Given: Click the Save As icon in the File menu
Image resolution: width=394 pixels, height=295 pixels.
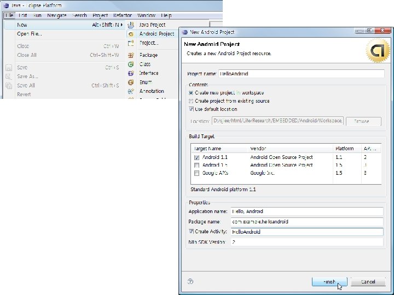Looking at the screenshot, I should [9, 76].
